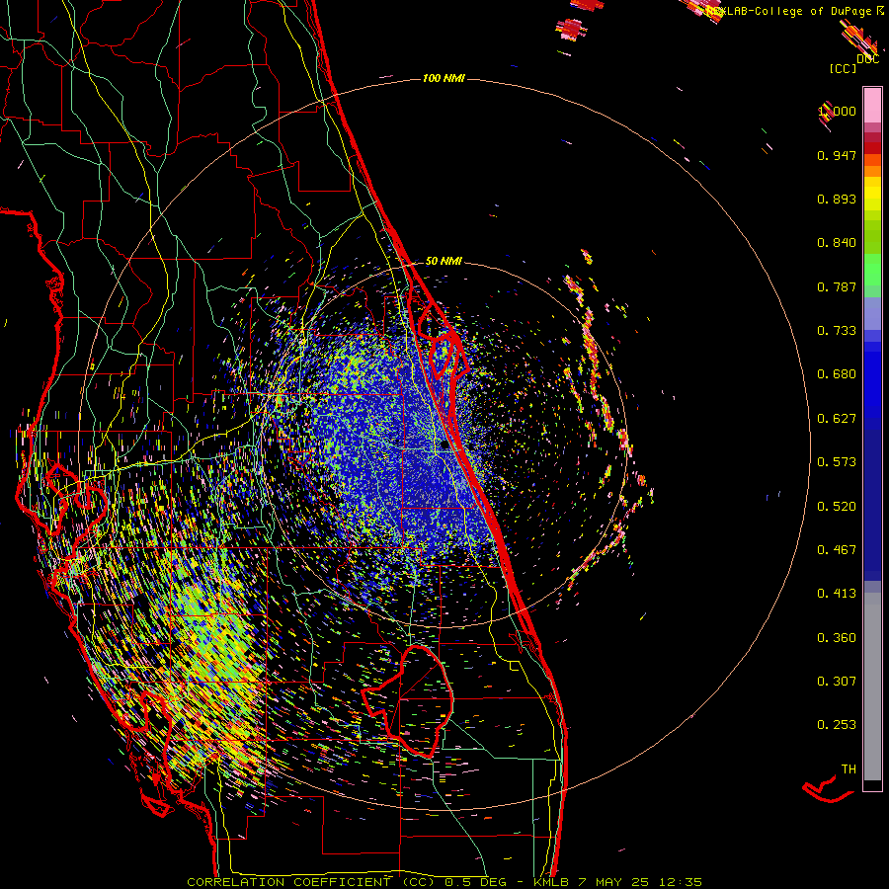This screenshot has width=889, height=889.
Task: Click the 0.680 legend value
Action: tap(837, 374)
